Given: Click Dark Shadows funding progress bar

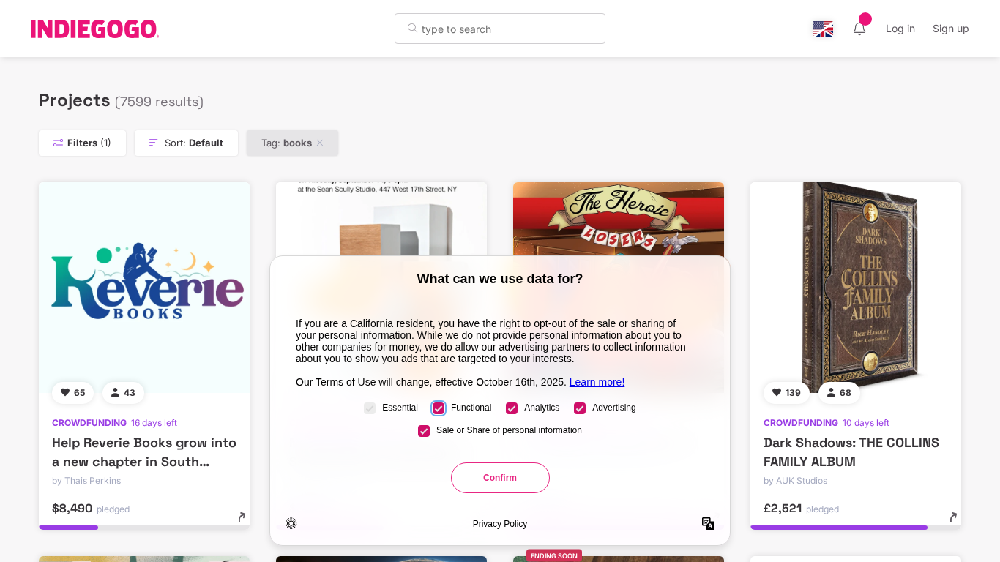Looking at the screenshot, I should point(856,527).
